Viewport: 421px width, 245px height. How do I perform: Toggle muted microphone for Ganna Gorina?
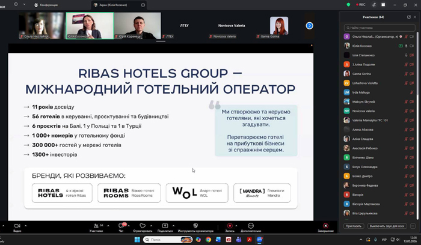406,74
